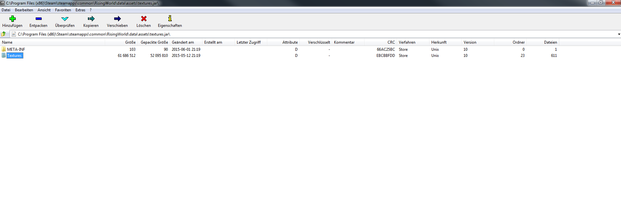The width and height of the screenshot is (621, 203).
Task: Sort by the CRC column header
Action: 391,42
